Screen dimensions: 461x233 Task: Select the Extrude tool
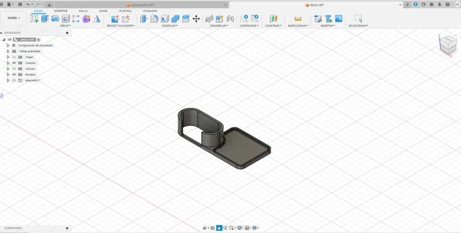tap(45, 19)
